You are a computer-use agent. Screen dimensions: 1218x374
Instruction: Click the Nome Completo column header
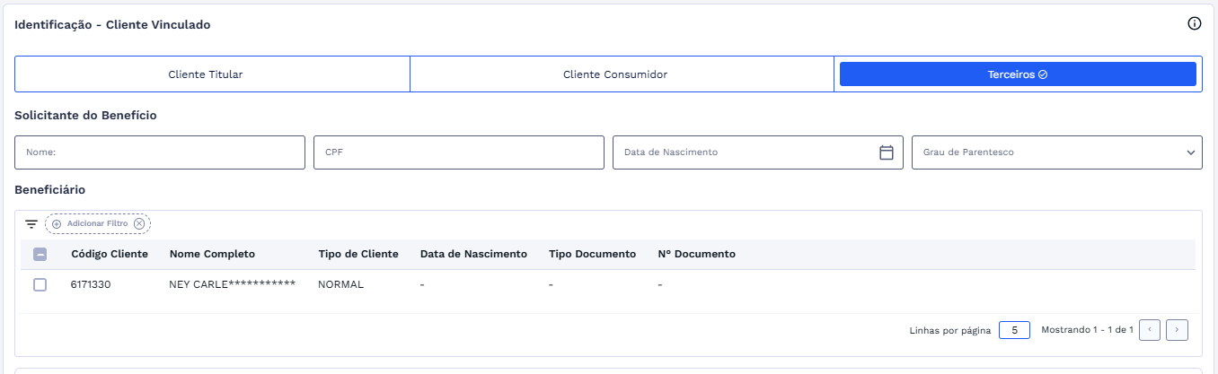pyautogui.click(x=212, y=254)
